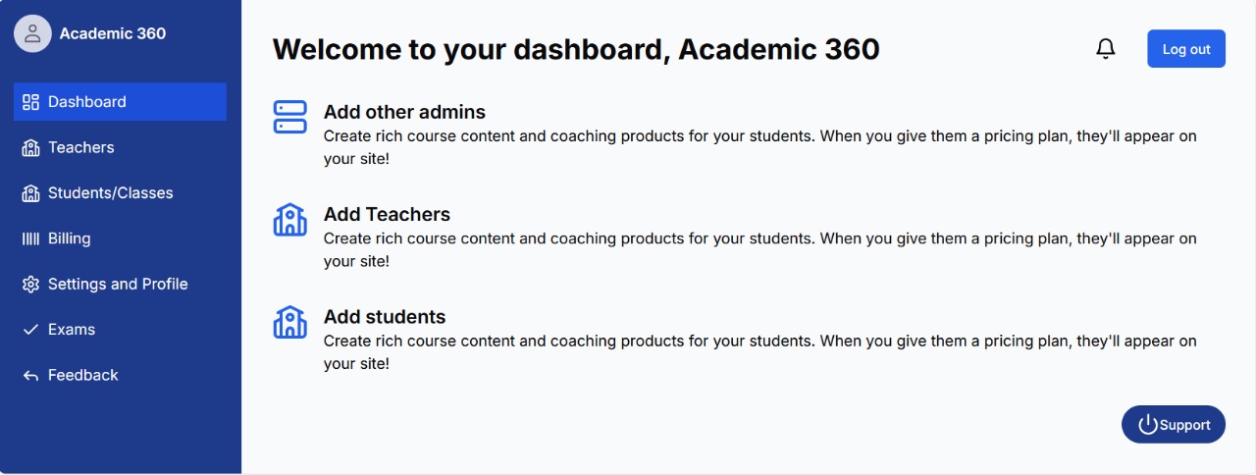Click the Settings gear icon

pos(30,285)
